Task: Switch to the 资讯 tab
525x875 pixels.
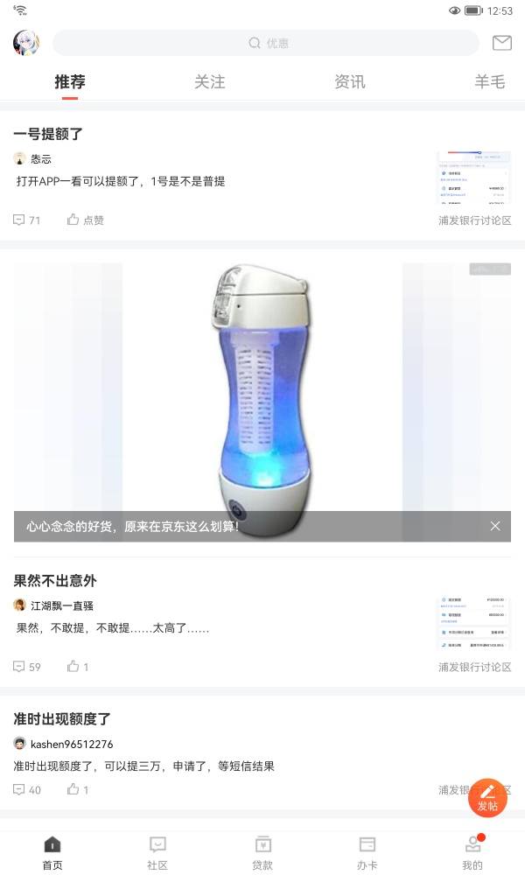Action: point(350,82)
